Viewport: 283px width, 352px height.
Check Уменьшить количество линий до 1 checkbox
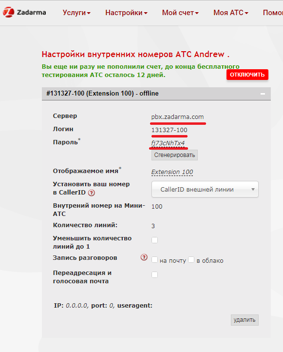(x=154, y=240)
